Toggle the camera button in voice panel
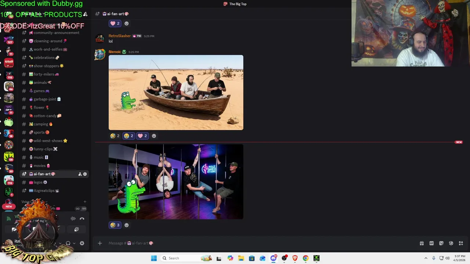The height and width of the screenshot is (264, 470). 14,230
